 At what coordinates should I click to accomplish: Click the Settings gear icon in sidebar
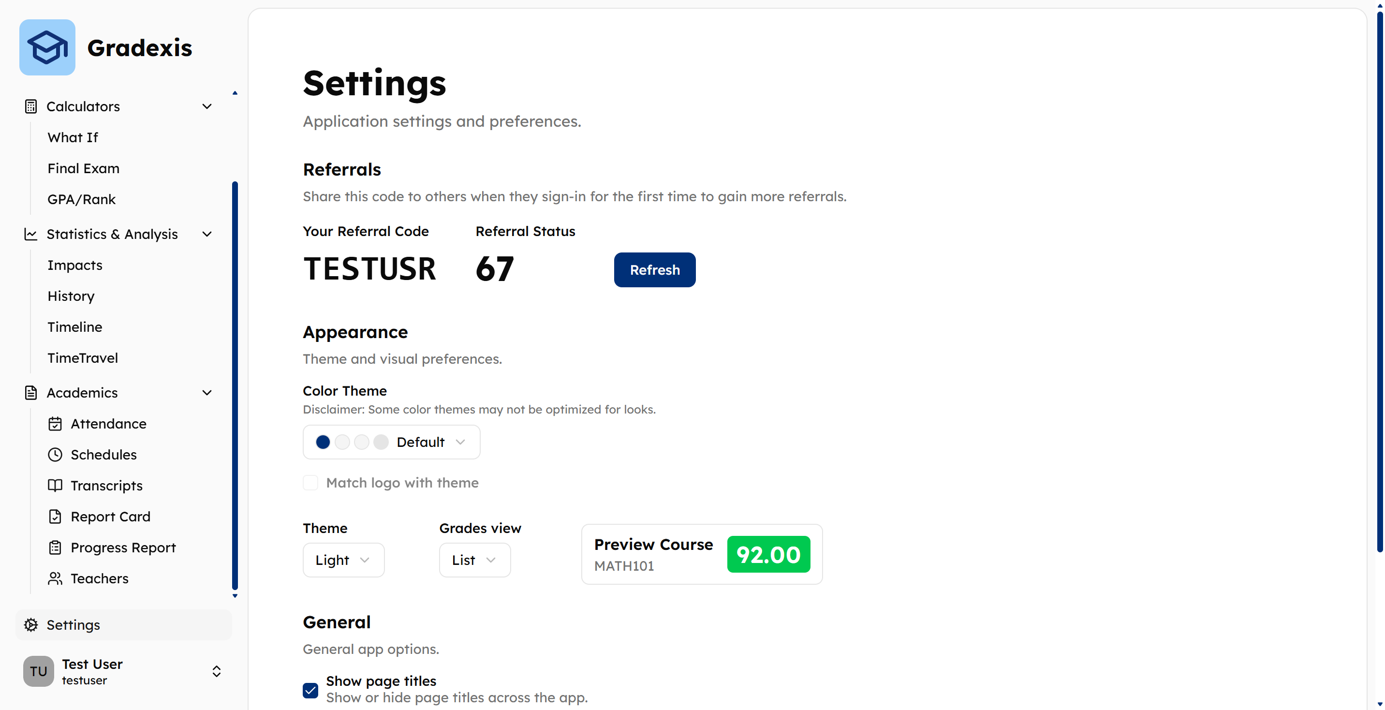(x=31, y=624)
